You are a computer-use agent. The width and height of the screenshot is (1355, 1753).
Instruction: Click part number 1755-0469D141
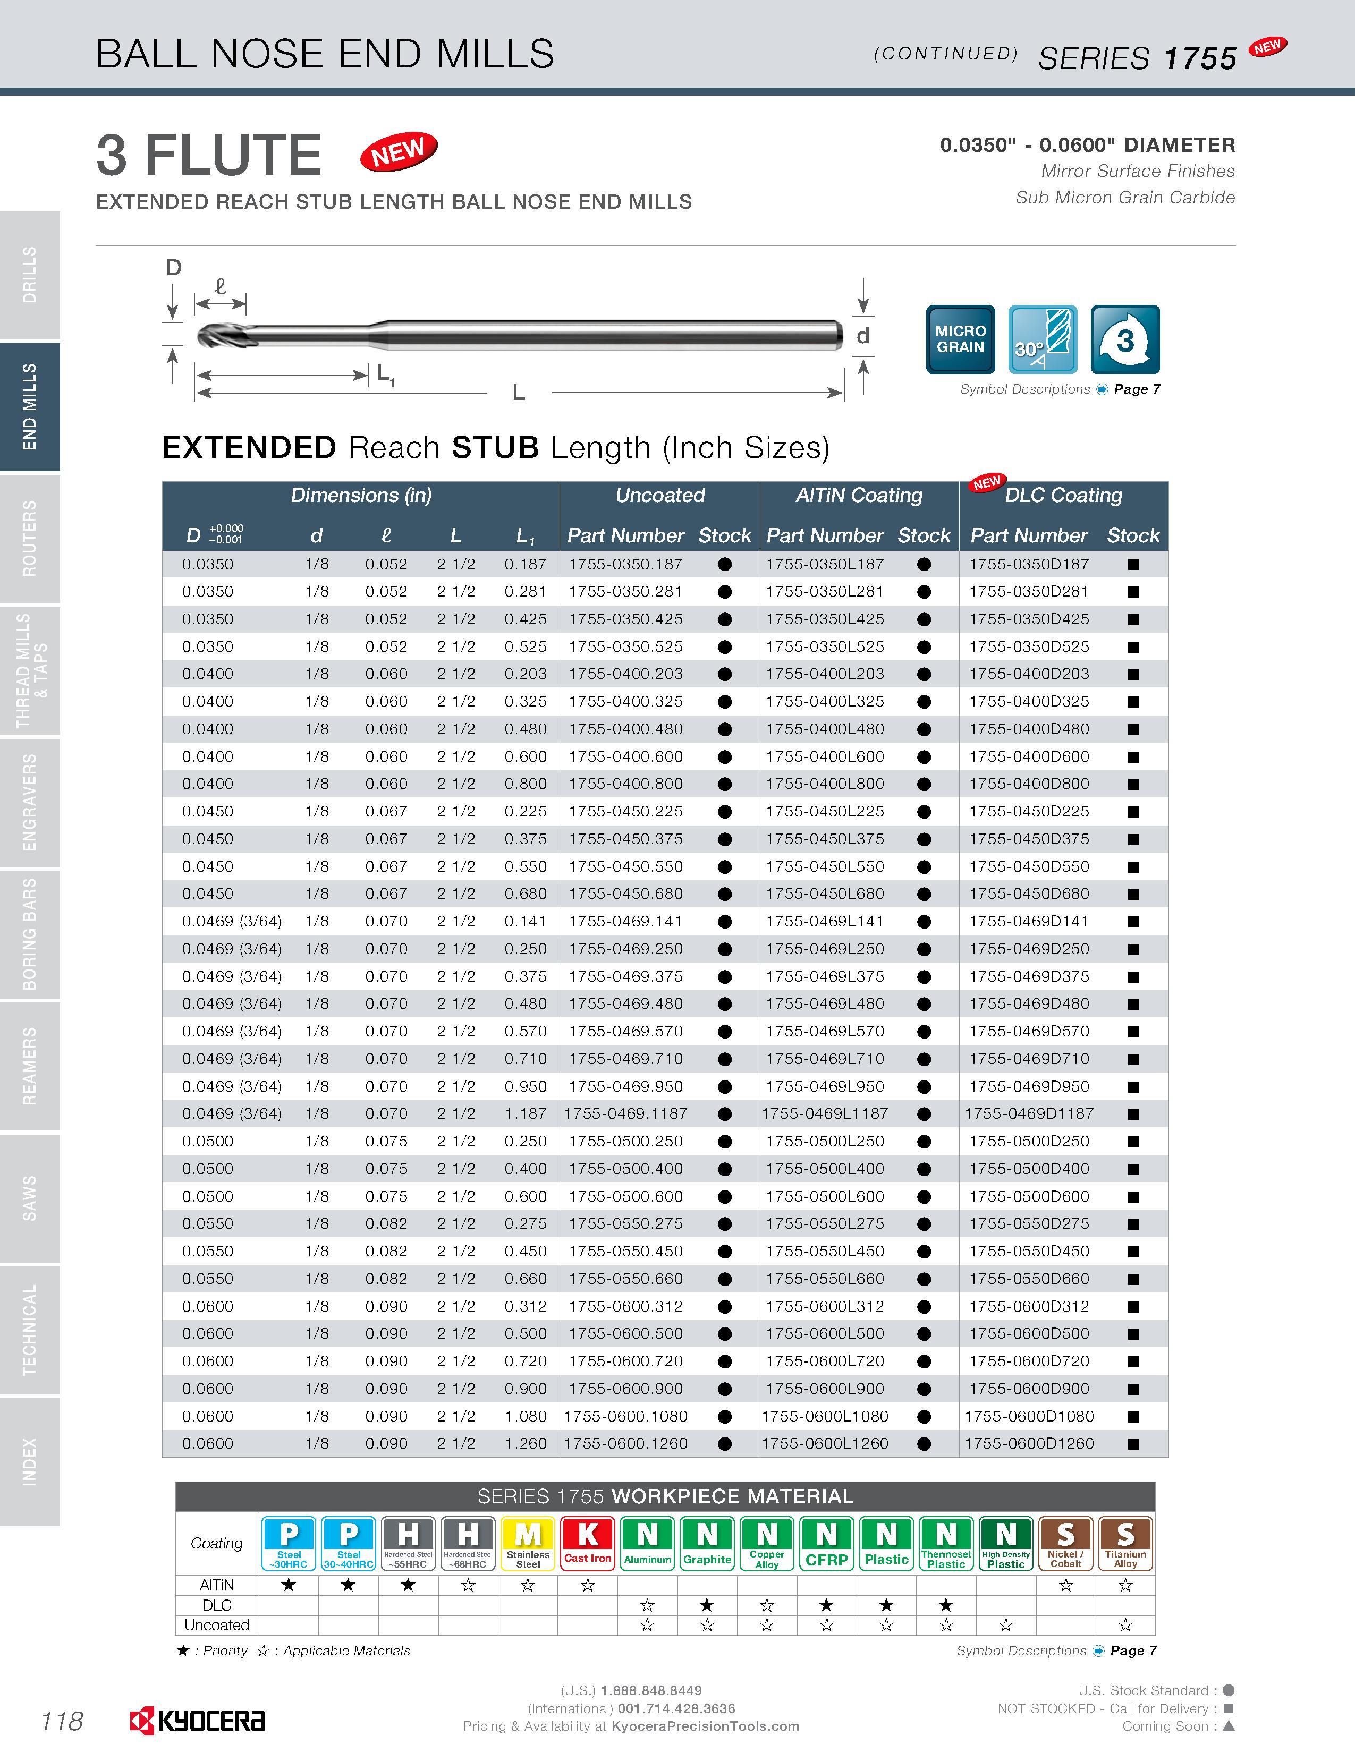pyautogui.click(x=1029, y=922)
